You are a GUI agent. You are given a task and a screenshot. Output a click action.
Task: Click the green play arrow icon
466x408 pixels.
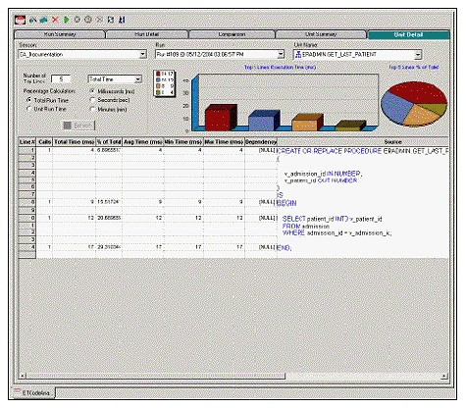pyautogui.click(x=67, y=20)
